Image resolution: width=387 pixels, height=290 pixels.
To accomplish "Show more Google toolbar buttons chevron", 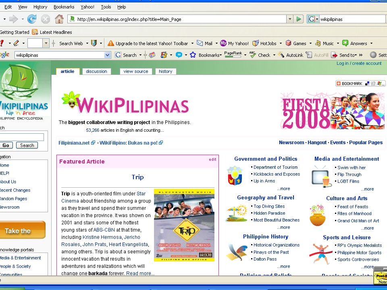I will 360,55.
